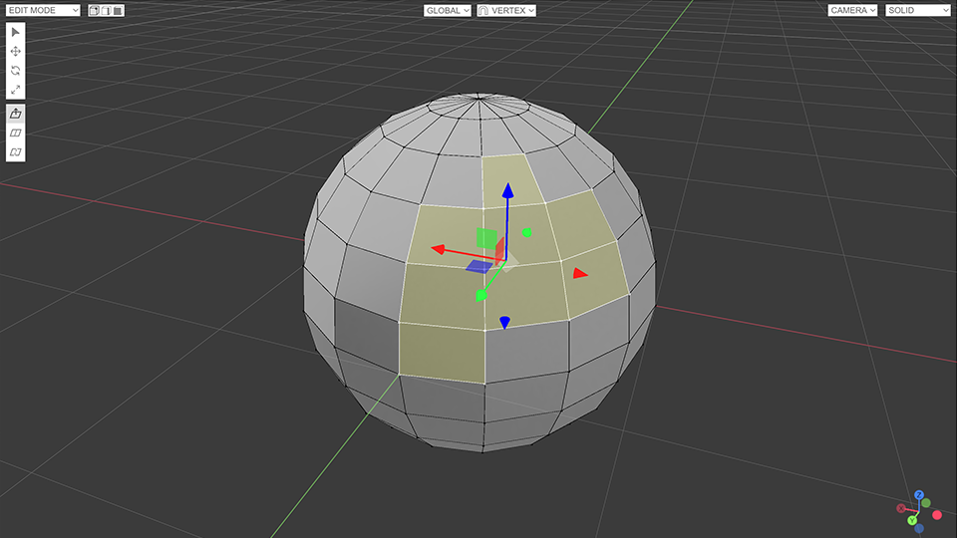The height and width of the screenshot is (538, 957).
Task: Activate the Rotate tool with circular arrows
Action: tap(15, 70)
